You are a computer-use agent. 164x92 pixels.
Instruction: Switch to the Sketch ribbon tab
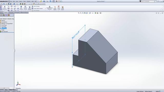point(6,13)
